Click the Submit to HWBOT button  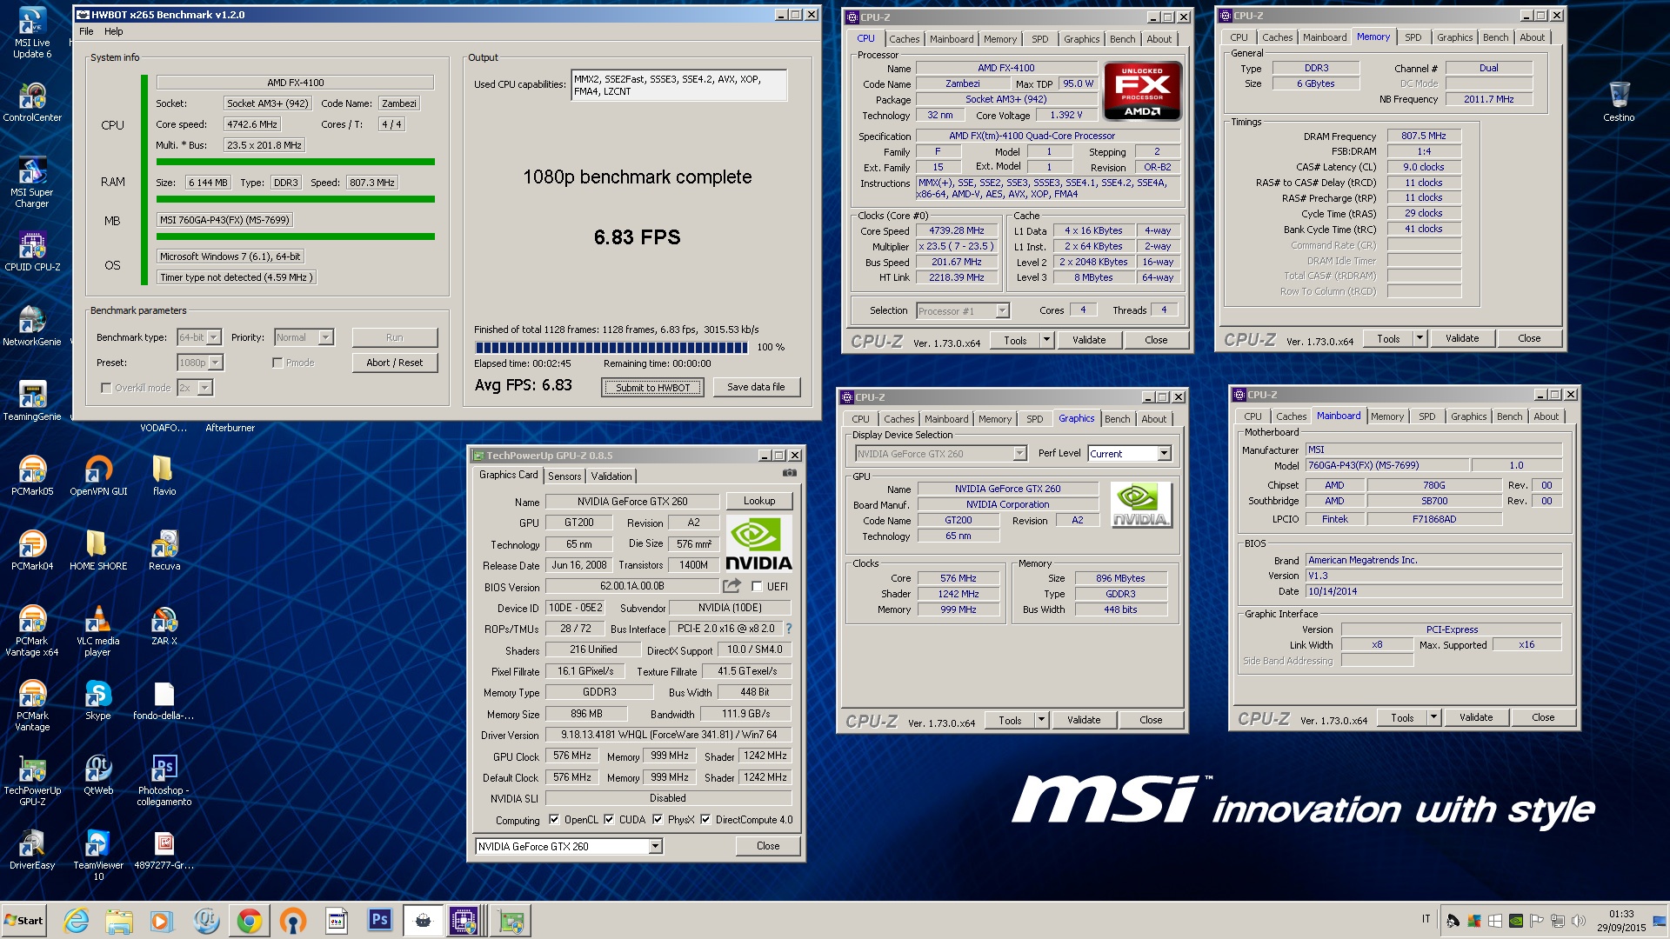pos(652,388)
